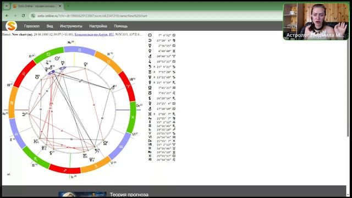Open the Инструменты menu
352x198 pixels.
point(71,26)
